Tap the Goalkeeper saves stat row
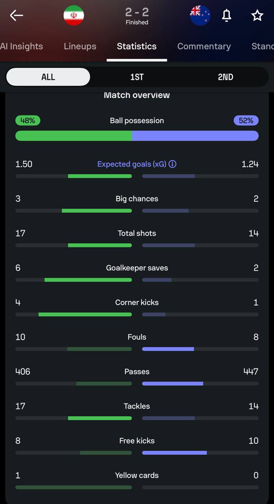The height and width of the screenshot is (504, 274). pos(137,273)
